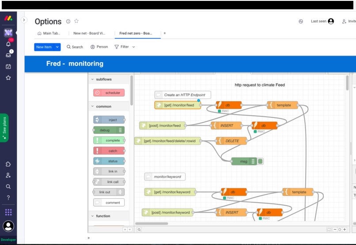Switch to the Main Table tab
The height and width of the screenshot is (245, 356).
49,34
